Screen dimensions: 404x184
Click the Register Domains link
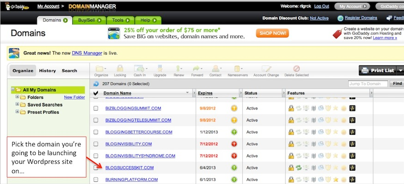(361, 18)
